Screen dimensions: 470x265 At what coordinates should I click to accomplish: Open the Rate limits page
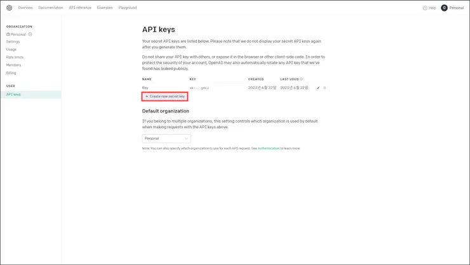click(x=15, y=57)
